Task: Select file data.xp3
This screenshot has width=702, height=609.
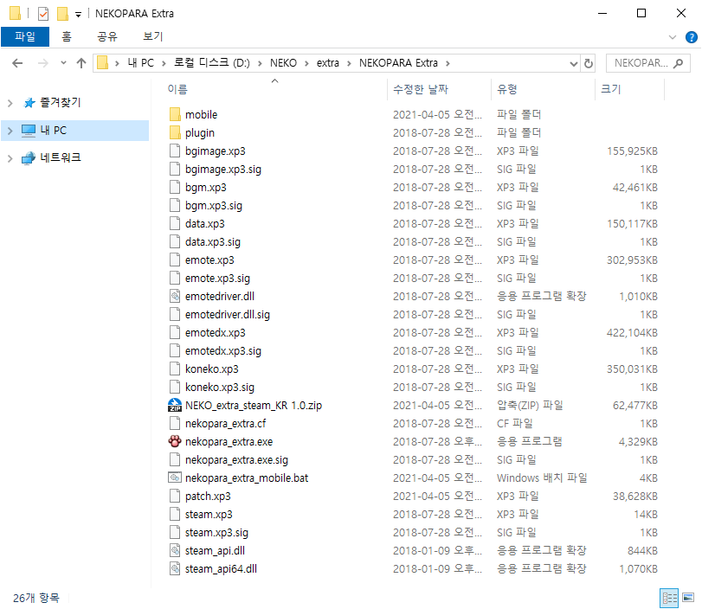Action: click(204, 224)
